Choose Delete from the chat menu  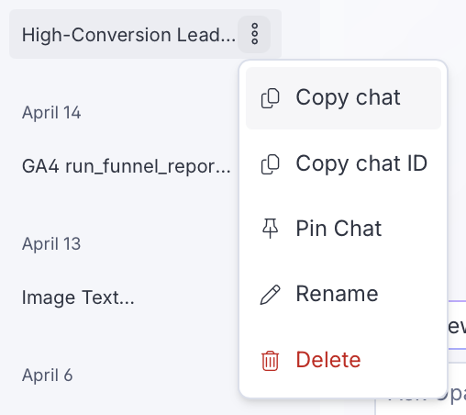click(x=343, y=360)
